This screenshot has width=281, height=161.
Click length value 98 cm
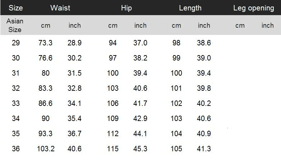pyautogui.click(x=176, y=43)
